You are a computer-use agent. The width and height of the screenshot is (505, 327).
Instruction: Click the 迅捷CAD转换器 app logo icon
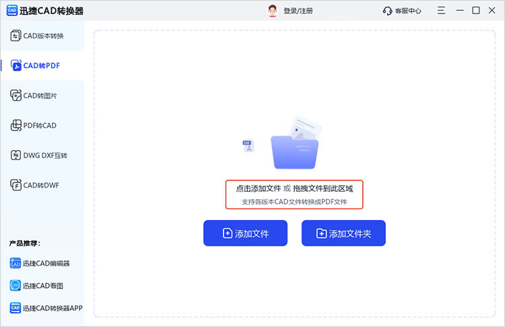click(x=12, y=10)
